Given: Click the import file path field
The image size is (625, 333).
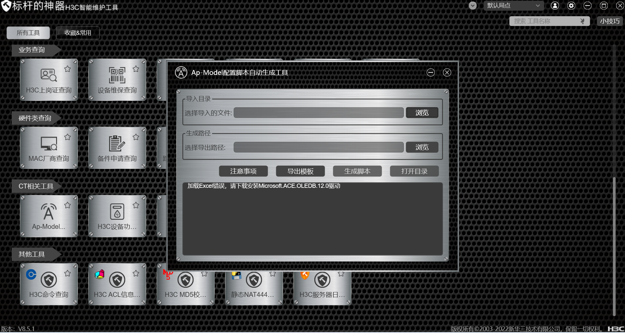Looking at the screenshot, I should [x=319, y=113].
